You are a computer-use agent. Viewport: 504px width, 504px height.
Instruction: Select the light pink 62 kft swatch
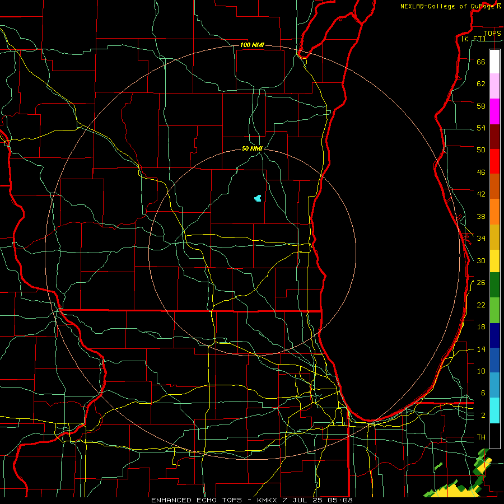494,86
